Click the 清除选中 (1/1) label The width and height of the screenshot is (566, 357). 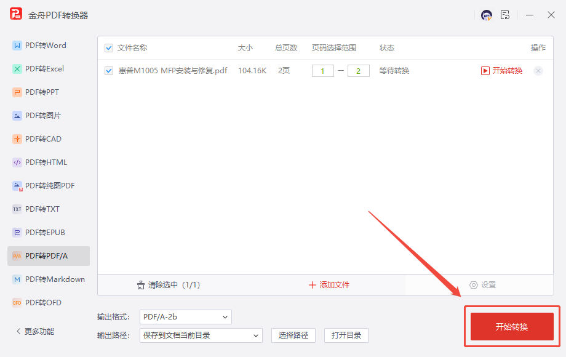[174, 285]
